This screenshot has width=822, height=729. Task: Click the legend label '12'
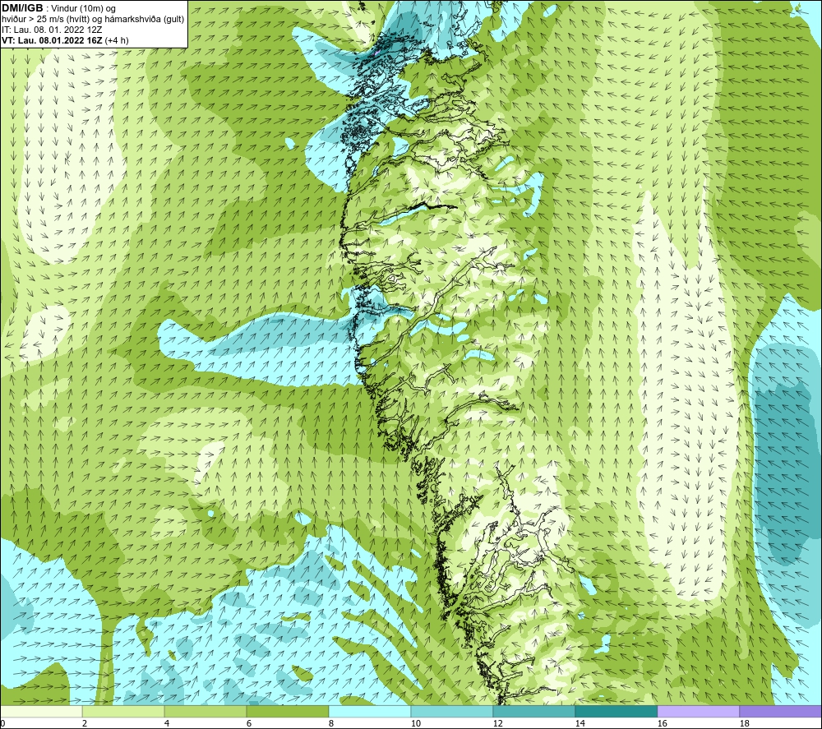click(497, 724)
